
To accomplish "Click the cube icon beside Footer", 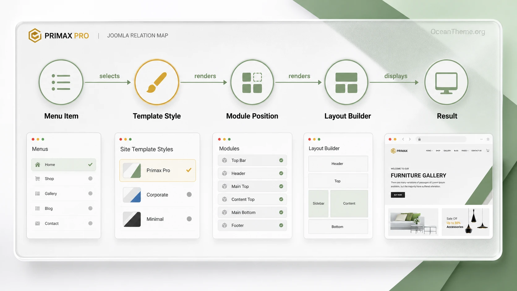I will (225, 225).
